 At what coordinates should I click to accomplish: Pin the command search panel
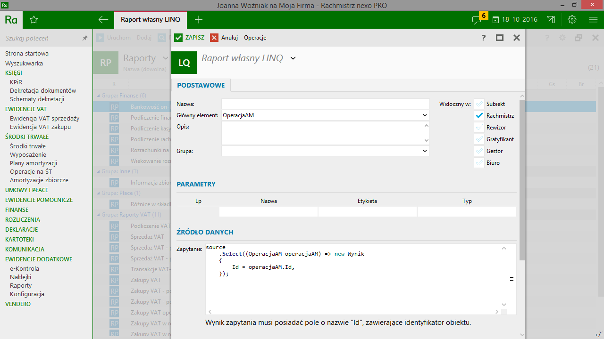point(85,38)
